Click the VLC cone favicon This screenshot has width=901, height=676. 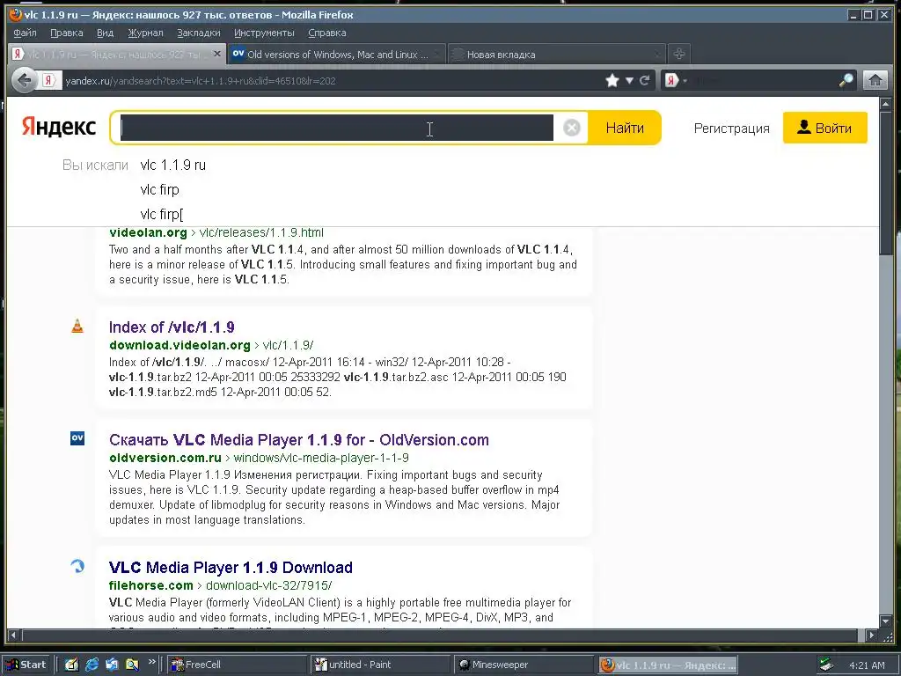(77, 326)
